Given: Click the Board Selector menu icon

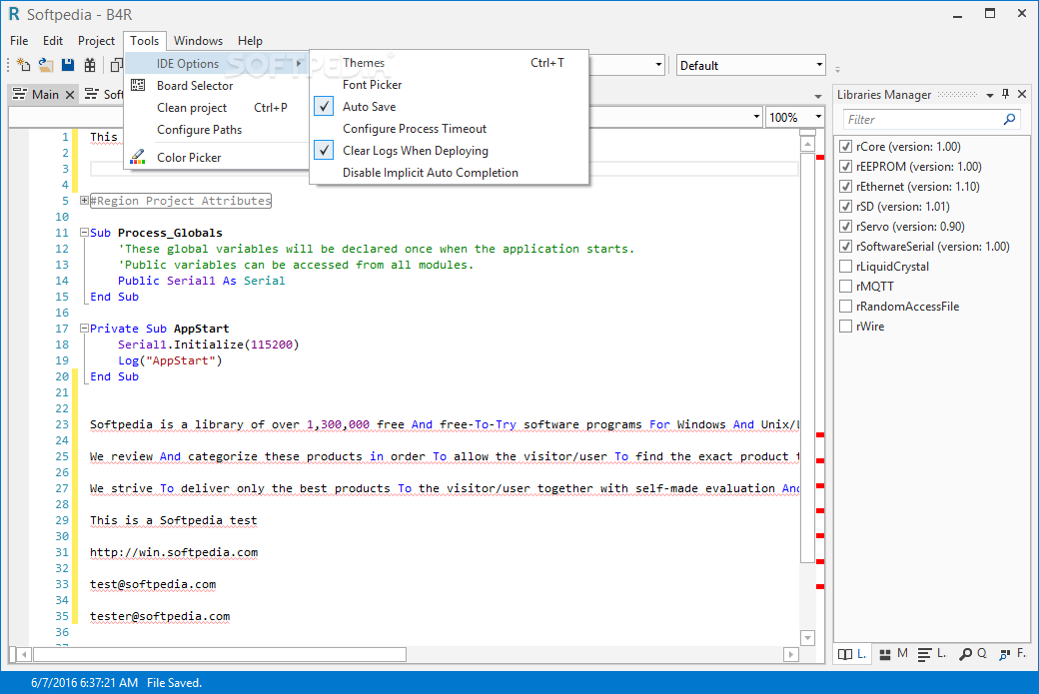Looking at the screenshot, I should click(x=138, y=85).
